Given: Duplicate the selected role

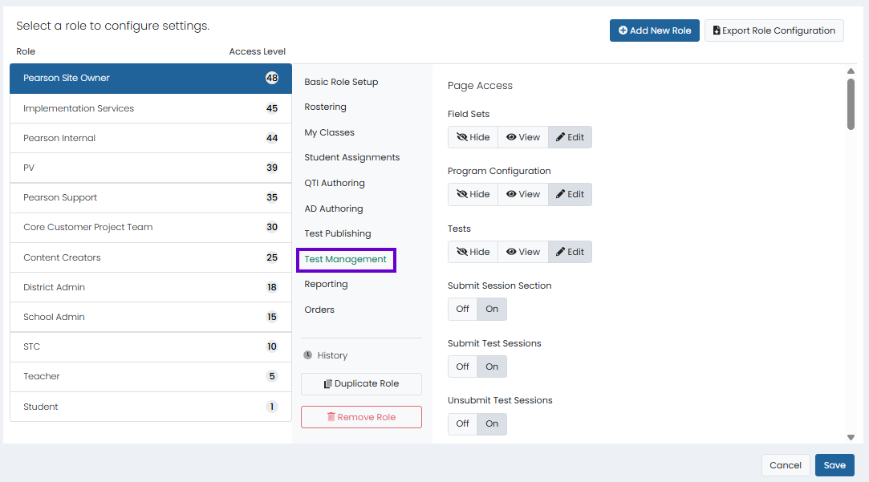Looking at the screenshot, I should pos(361,384).
